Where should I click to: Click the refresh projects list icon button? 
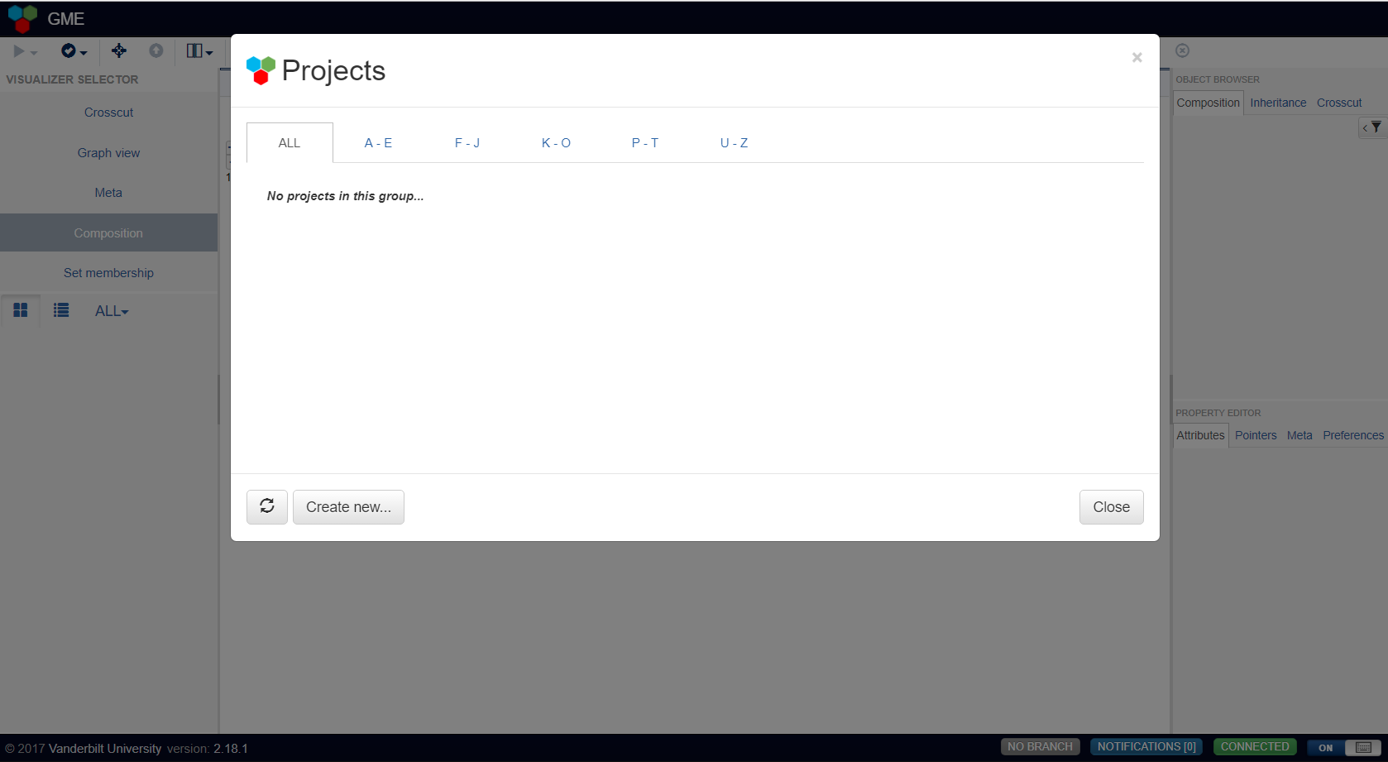click(x=266, y=506)
